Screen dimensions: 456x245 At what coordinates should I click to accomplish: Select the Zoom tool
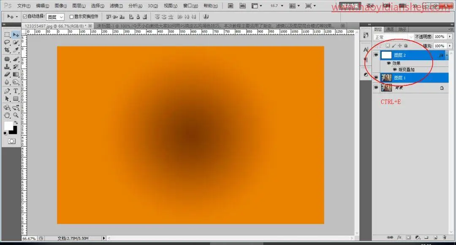(16, 115)
